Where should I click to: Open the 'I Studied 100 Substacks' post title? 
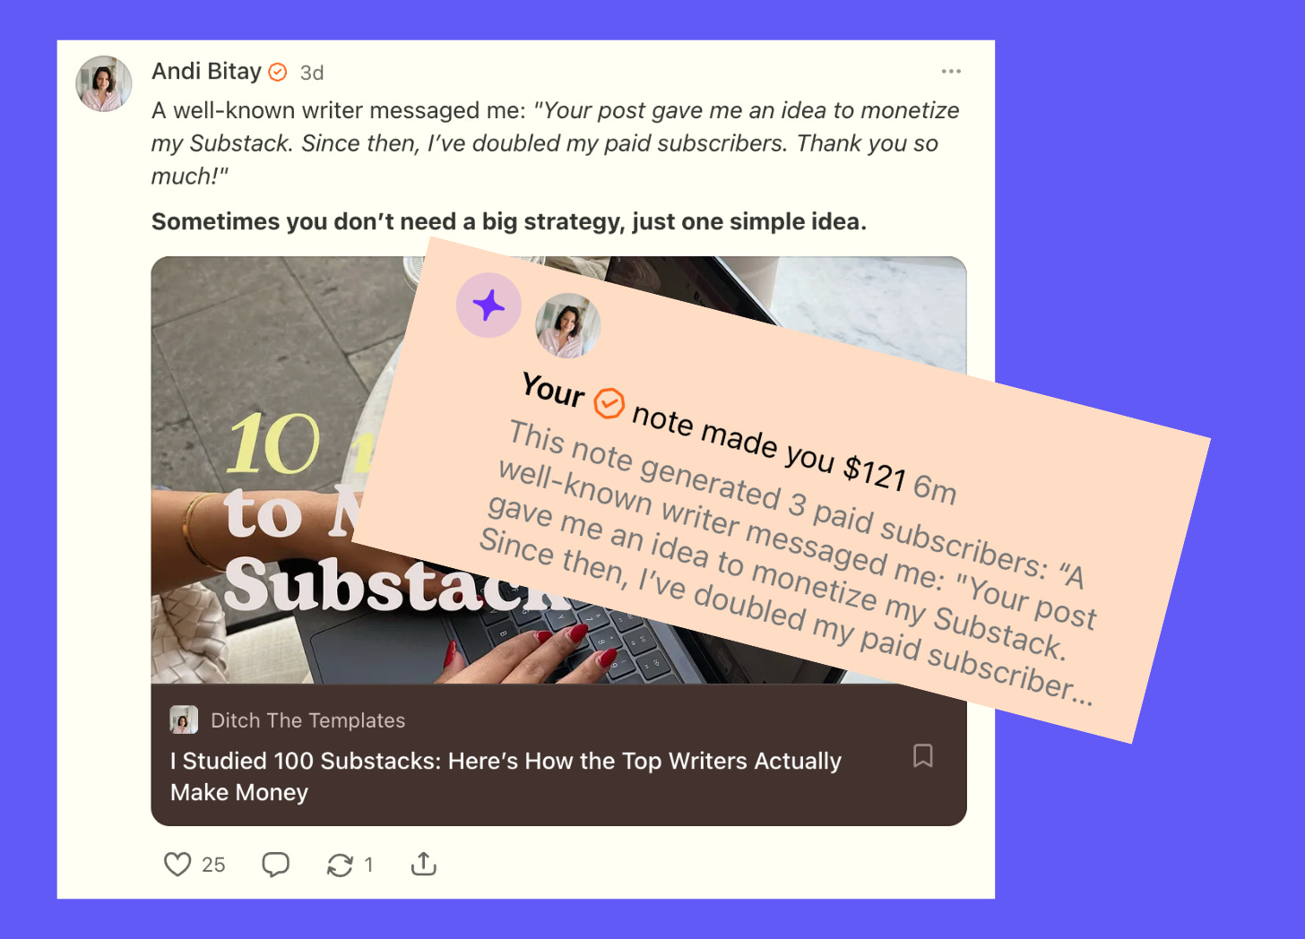point(506,777)
